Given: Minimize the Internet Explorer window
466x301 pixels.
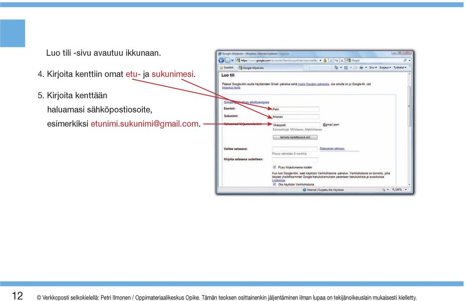Looking at the screenshot, I should tap(394, 53).
